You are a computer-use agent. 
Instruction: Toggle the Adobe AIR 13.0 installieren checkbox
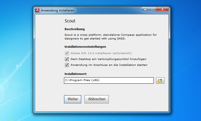pos(67,53)
